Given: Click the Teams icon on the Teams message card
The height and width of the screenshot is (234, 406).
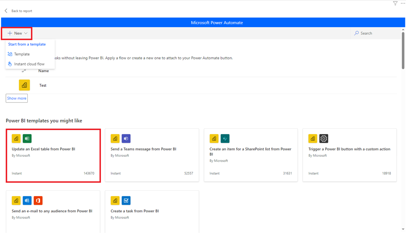Looking at the screenshot, I should [126, 138].
